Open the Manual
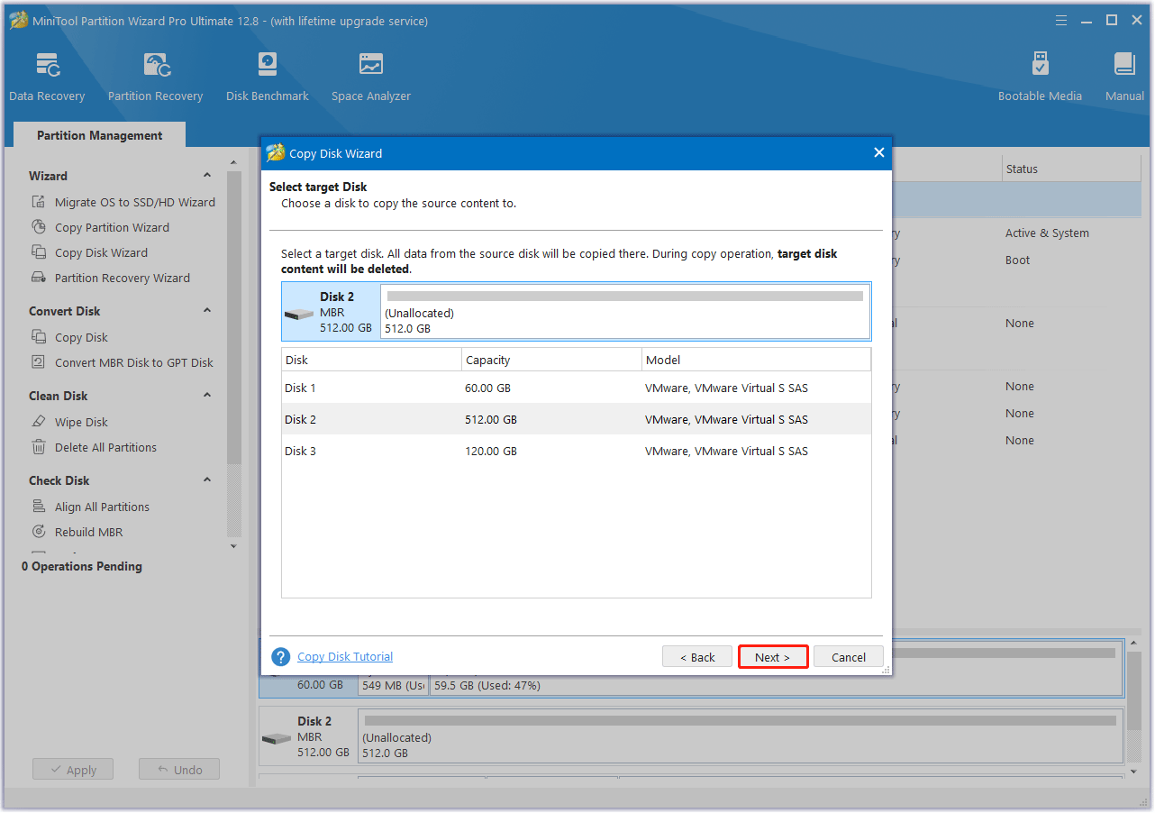 click(1124, 78)
